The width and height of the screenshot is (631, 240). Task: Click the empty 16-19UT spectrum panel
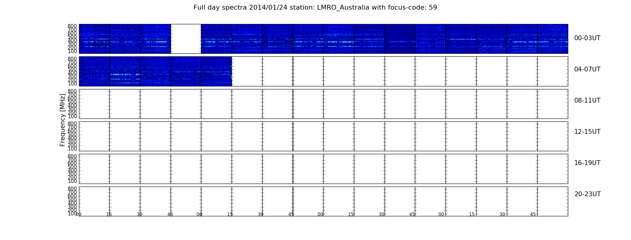[323, 169]
